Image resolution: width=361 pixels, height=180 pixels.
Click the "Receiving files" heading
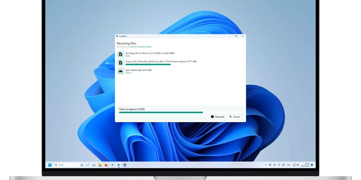[x=127, y=43]
